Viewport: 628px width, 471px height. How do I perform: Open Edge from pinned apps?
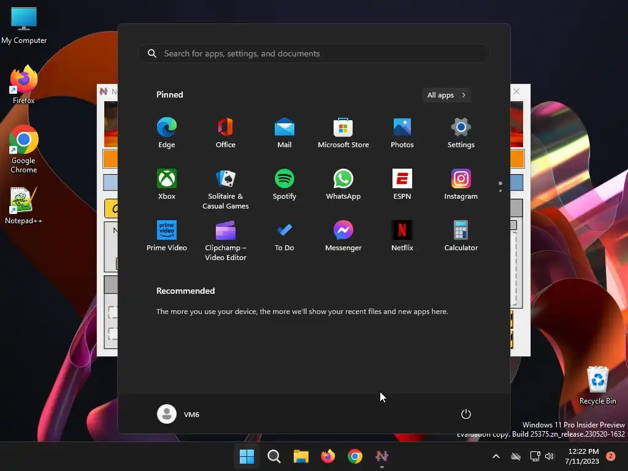pyautogui.click(x=167, y=133)
